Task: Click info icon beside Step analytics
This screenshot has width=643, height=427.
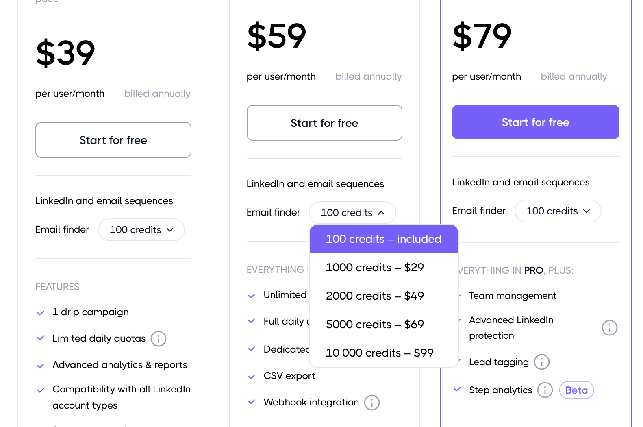Action: 545,390
